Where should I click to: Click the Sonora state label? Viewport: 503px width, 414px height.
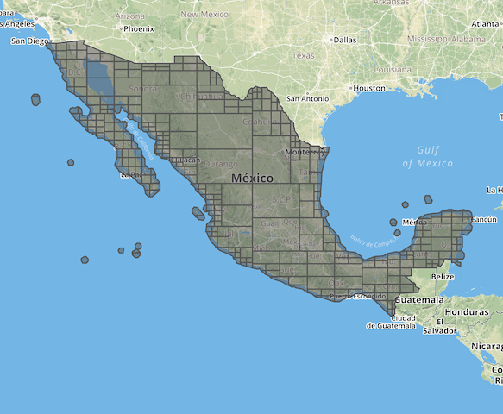tap(142, 89)
